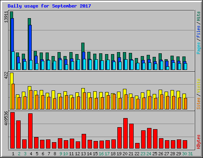Select the red KBytes bar for day 24
Screen dimensions: 203x158
pos(149,138)
